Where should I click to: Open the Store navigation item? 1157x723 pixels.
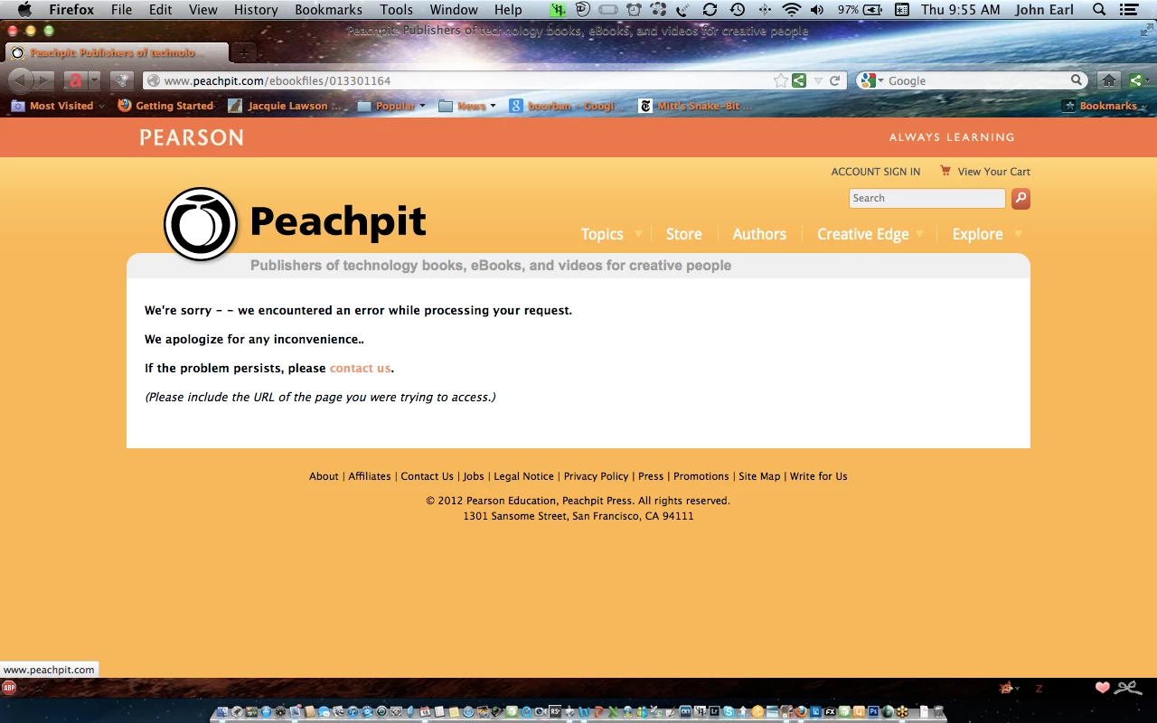coord(683,234)
